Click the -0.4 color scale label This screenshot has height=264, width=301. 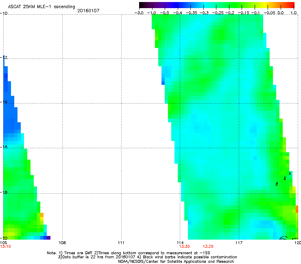[x=177, y=13]
